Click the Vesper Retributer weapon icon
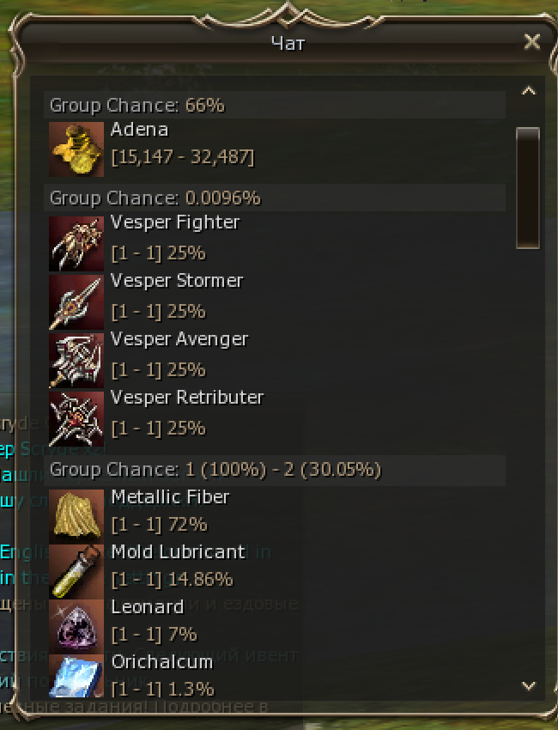This screenshot has width=558, height=730. [x=76, y=419]
